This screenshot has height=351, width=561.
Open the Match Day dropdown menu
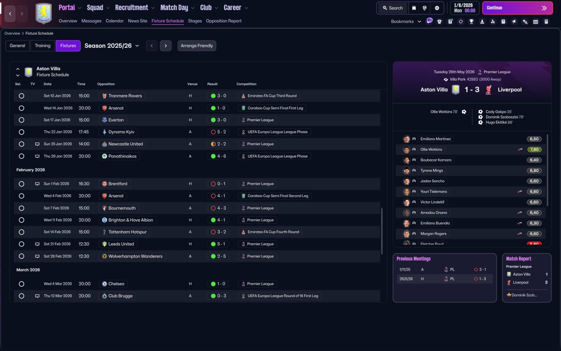178,8
